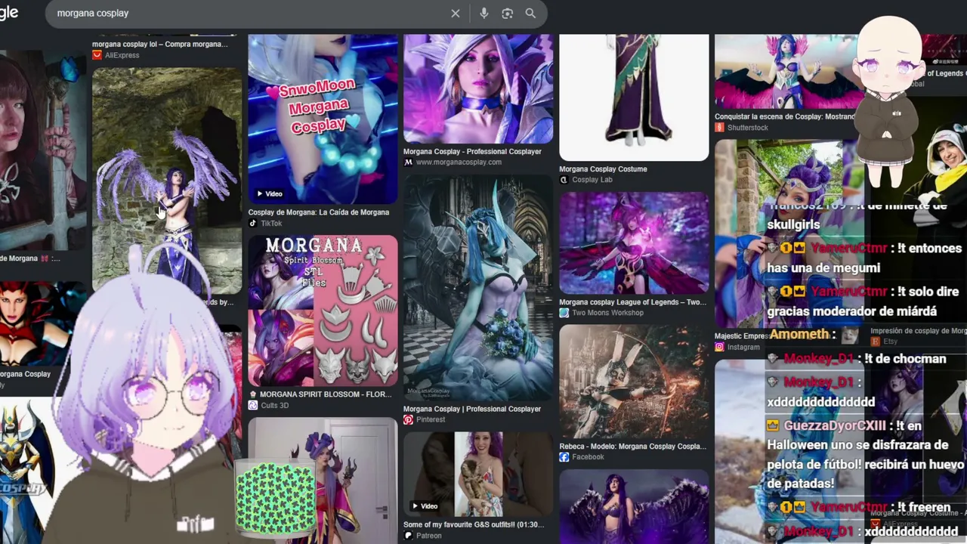Click the 'Cosplay Lab' source name text
The image size is (967, 544).
592,180
